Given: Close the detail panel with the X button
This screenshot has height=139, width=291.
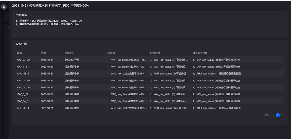Looking at the screenshot, I should (4, 7).
